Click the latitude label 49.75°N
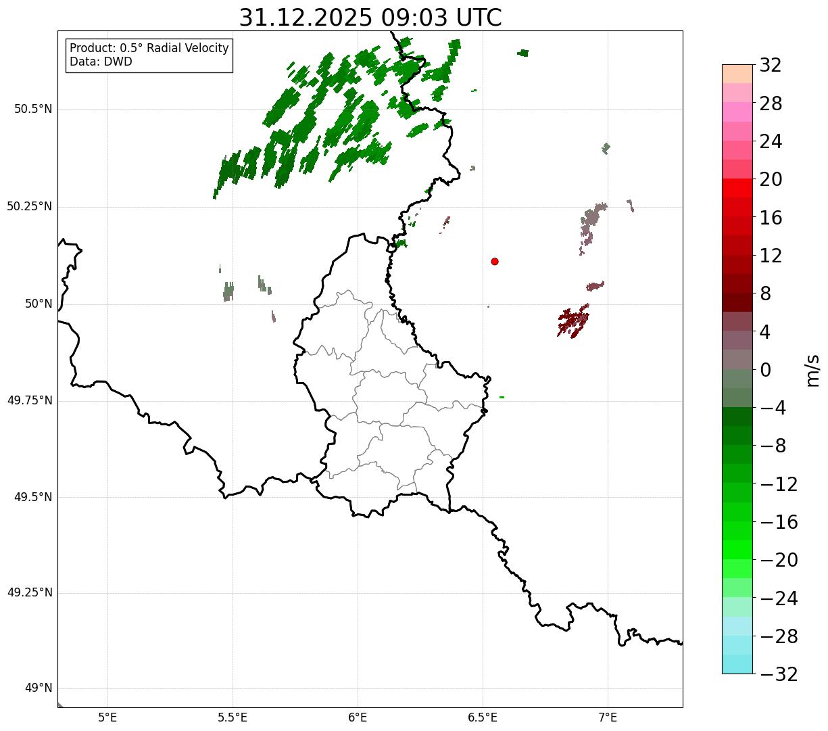The height and width of the screenshot is (731, 828). [29, 400]
